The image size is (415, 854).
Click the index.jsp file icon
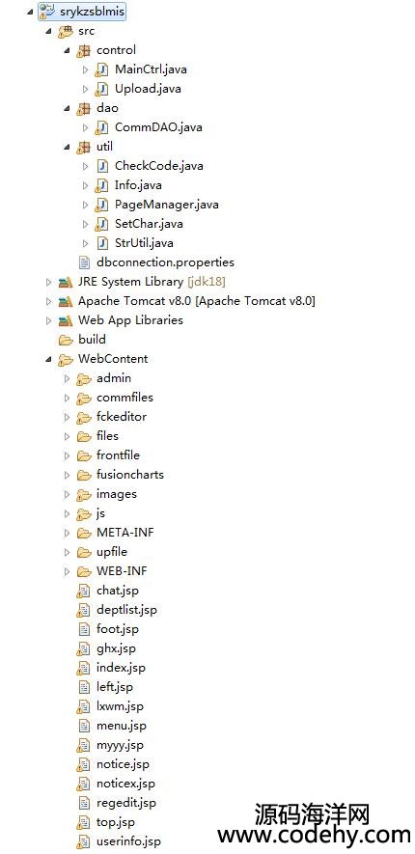[x=83, y=668]
